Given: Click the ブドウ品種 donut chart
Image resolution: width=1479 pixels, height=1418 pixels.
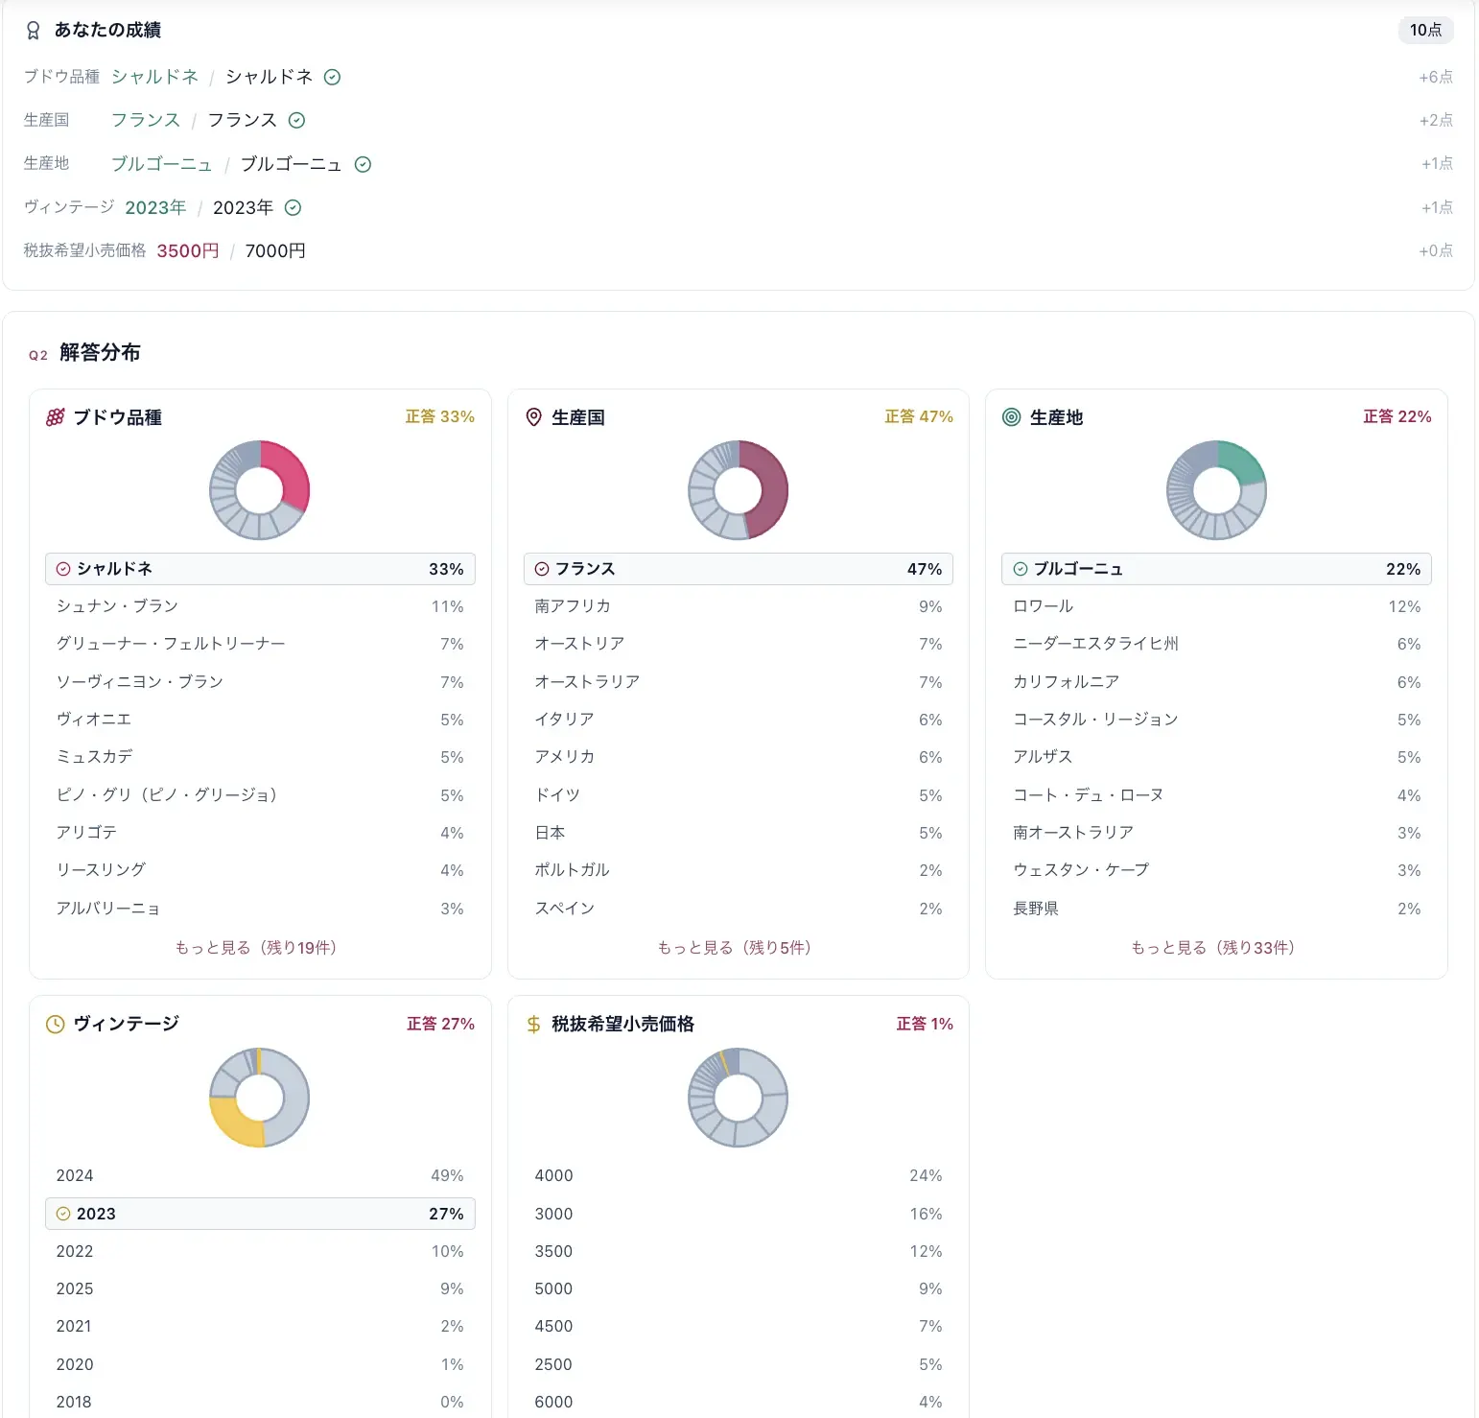Looking at the screenshot, I should [260, 490].
